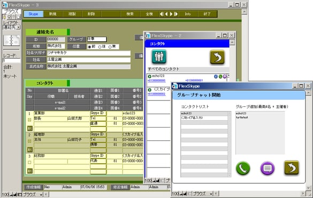Select the selected first 位置 radio option
Screen dimensions: 313x198
(89, 47)
